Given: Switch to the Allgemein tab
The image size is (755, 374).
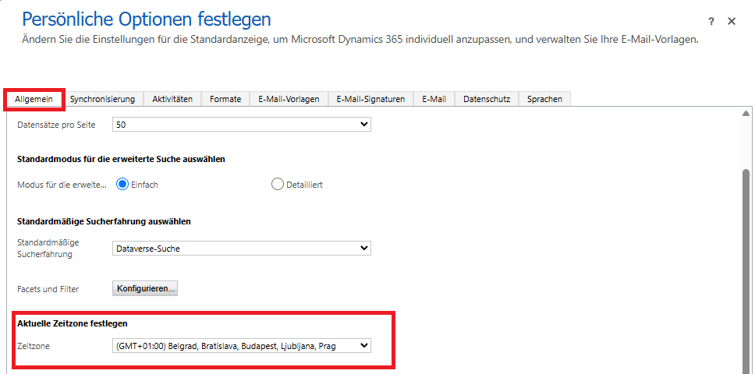Looking at the screenshot, I should click(34, 99).
